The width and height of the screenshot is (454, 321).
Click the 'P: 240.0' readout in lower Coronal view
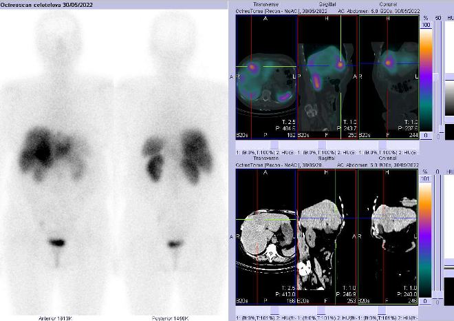pyautogui.click(x=407, y=294)
